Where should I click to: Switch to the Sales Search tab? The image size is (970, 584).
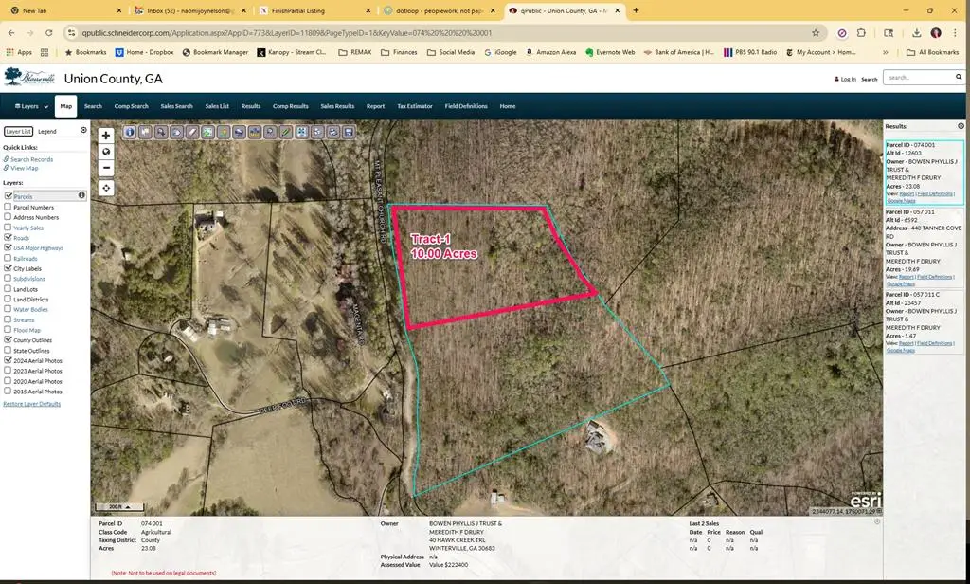click(176, 106)
